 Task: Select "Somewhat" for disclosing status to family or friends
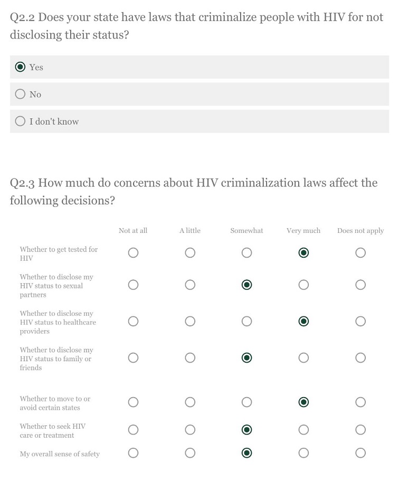246,358
